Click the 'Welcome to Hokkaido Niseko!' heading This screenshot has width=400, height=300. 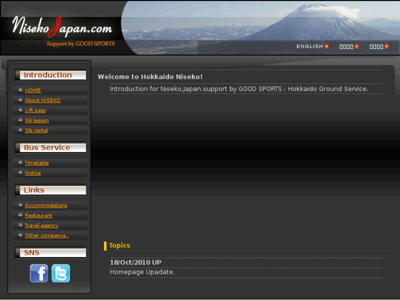(x=150, y=77)
